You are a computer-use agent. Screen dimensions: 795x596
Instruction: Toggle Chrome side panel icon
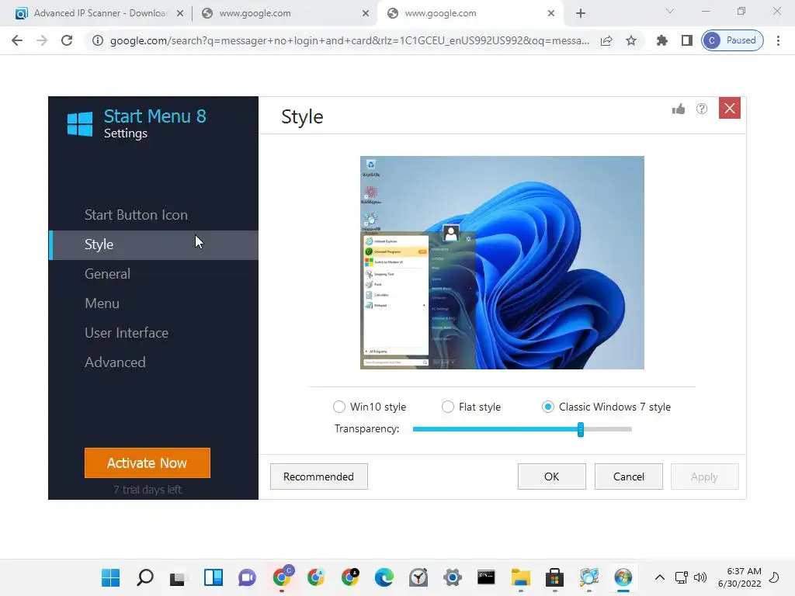pos(686,40)
